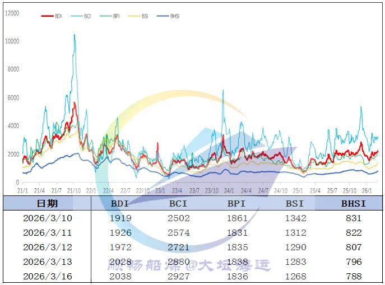Image resolution: width=385 pixels, height=285 pixels.
Task: Click BPI value 1838
Action: tap(237, 261)
